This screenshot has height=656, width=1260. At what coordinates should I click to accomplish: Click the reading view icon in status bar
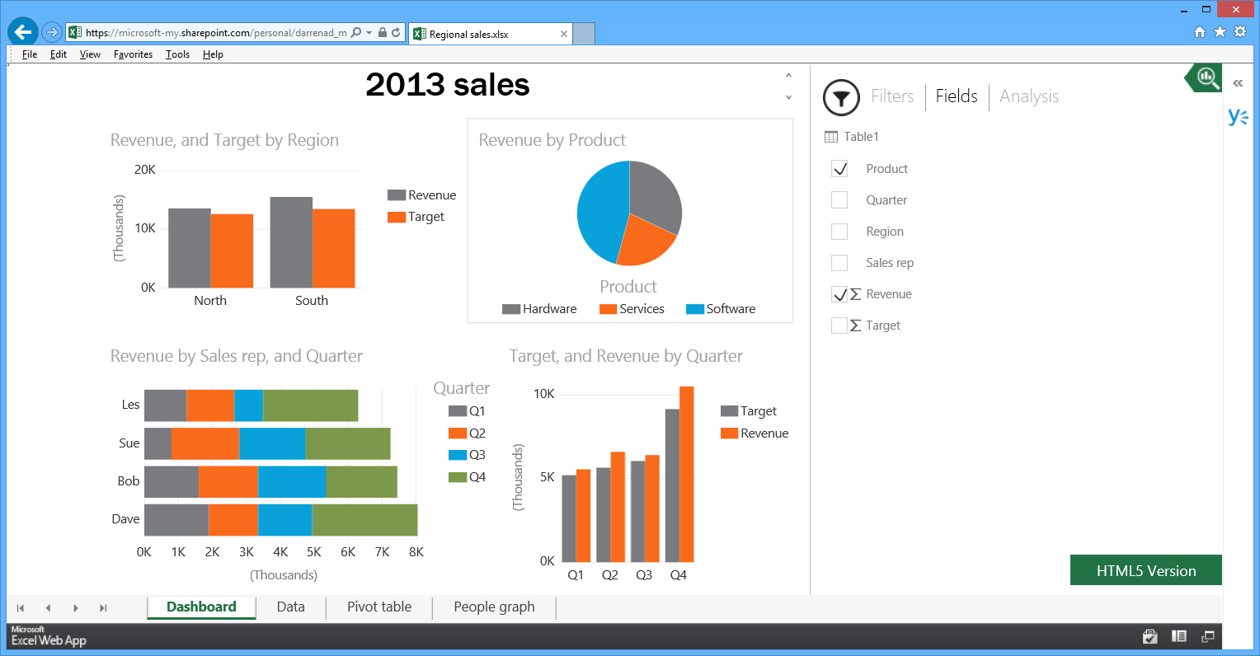coord(1179,636)
